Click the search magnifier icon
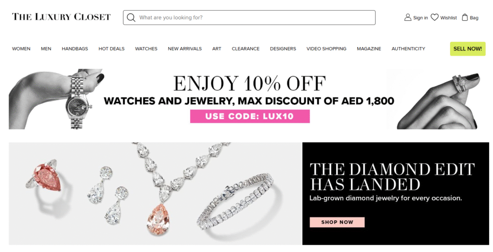This screenshot has width=493, height=252. coord(131,18)
